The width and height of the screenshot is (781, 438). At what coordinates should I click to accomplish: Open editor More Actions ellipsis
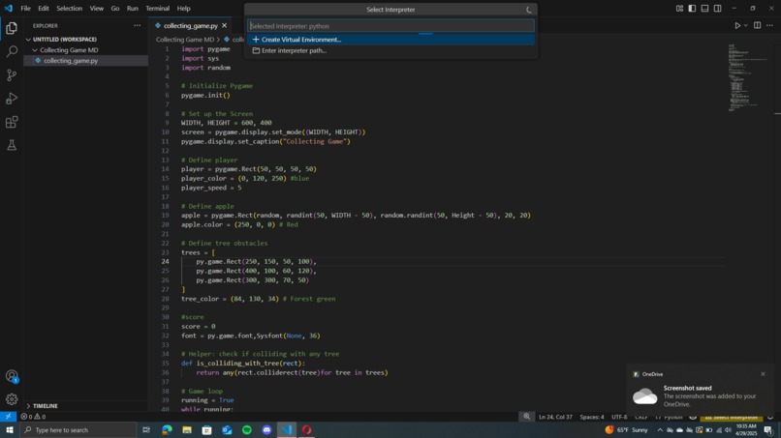[x=770, y=25]
